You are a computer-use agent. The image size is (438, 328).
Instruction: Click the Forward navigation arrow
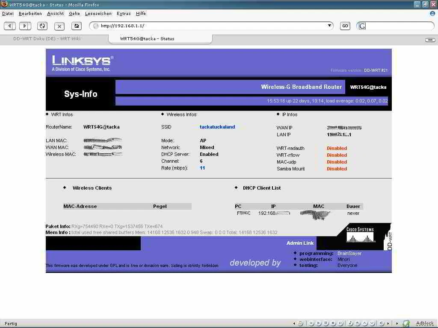[x=25, y=26]
